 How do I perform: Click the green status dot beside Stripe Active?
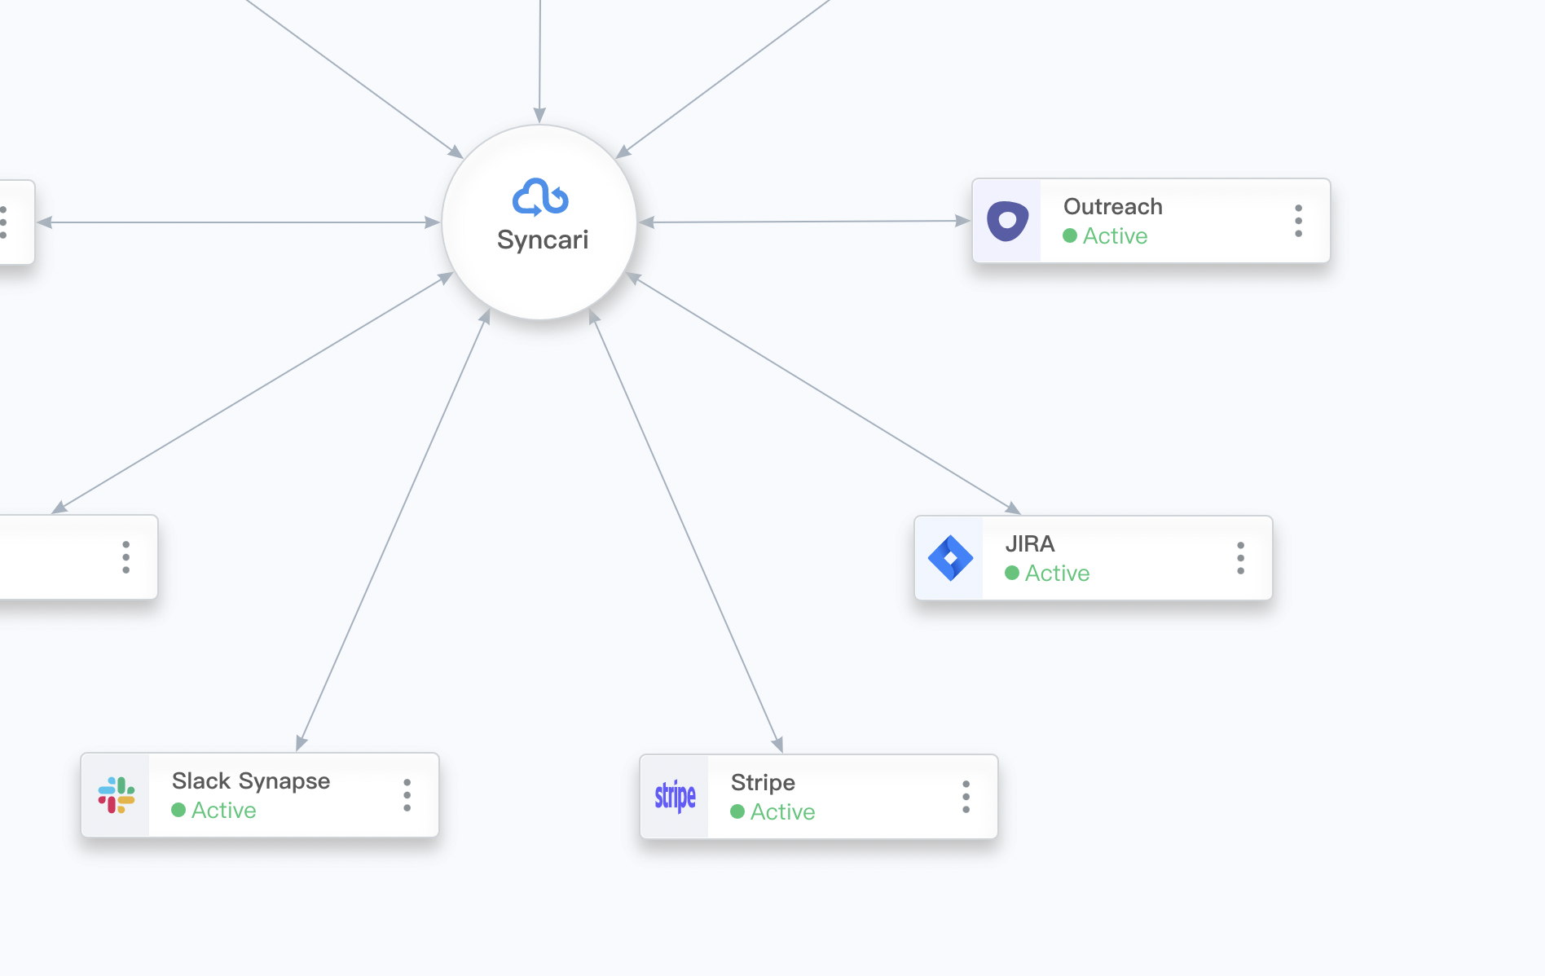click(737, 812)
